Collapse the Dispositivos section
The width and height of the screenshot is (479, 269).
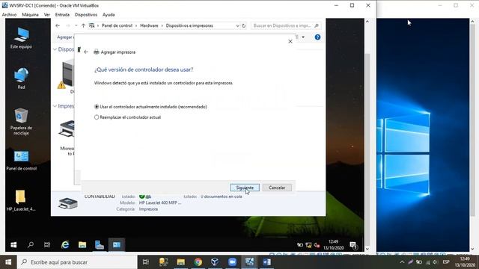coord(55,49)
